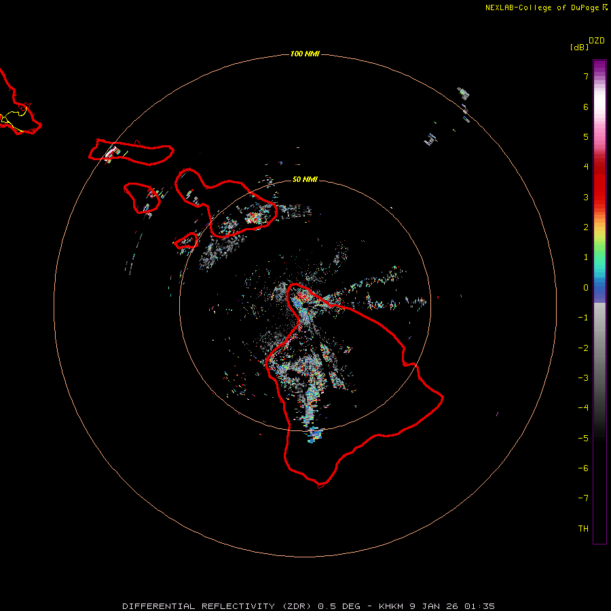Screen dimensions: 611x611
Task: Pick the purple top segment of the colorbar
Action: click(x=599, y=65)
